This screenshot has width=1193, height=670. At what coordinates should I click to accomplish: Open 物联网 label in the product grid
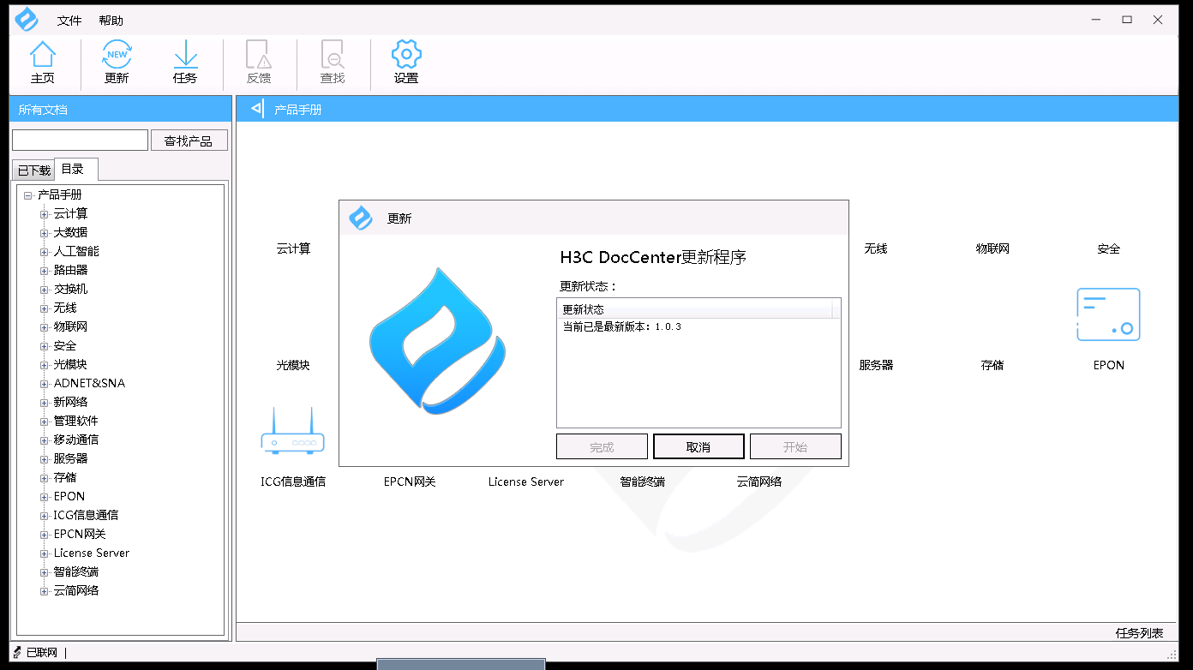[992, 248]
